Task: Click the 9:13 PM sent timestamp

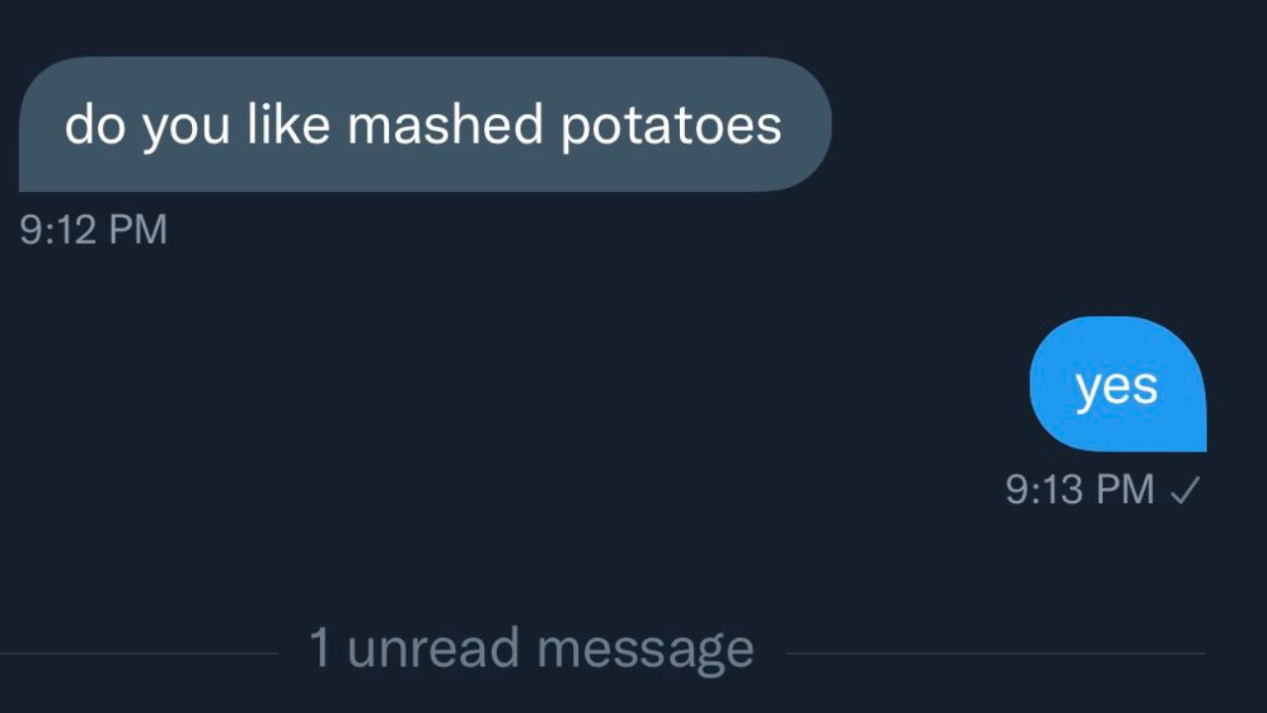Action: pyautogui.click(x=1080, y=489)
